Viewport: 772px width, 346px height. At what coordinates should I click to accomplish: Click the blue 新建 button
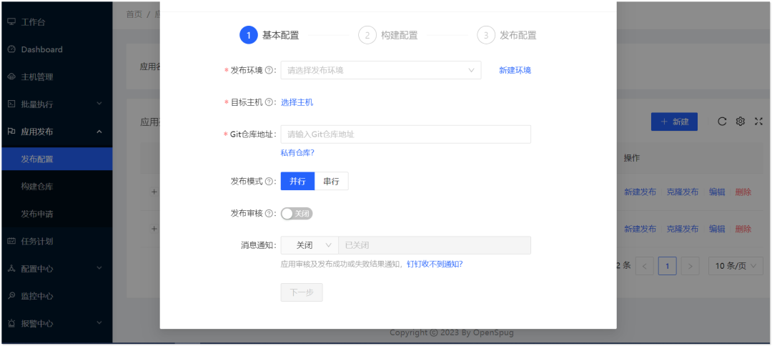[x=674, y=122]
